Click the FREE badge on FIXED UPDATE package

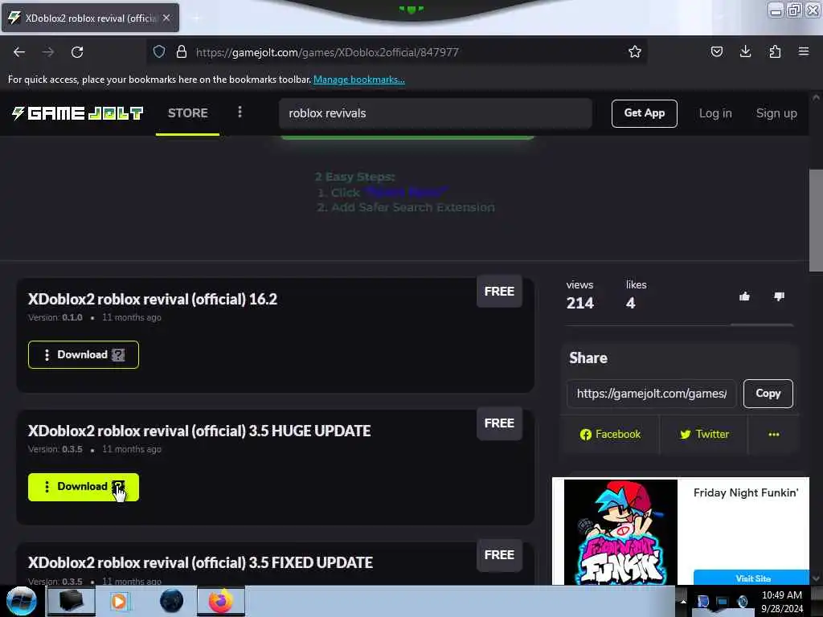[499, 555]
